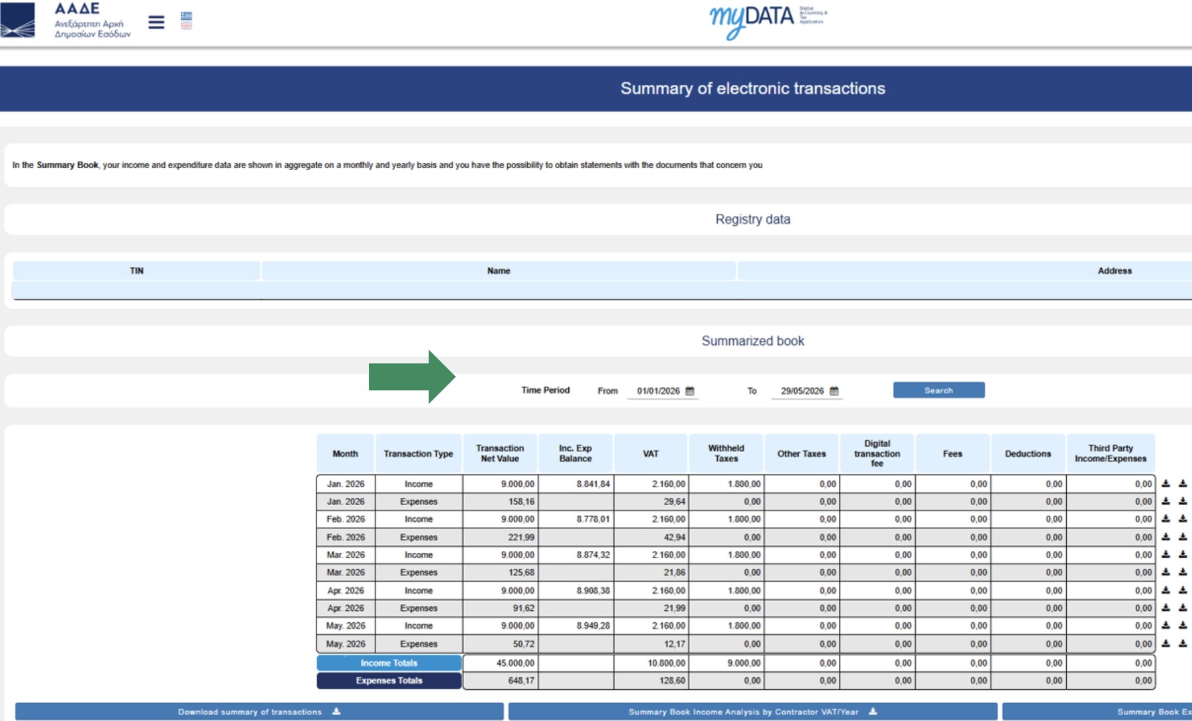Select the 8.841,84 balance cell
Screen dimensions: 1192x721
[x=576, y=484]
